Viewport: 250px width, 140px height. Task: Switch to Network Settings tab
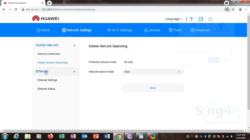77,30
